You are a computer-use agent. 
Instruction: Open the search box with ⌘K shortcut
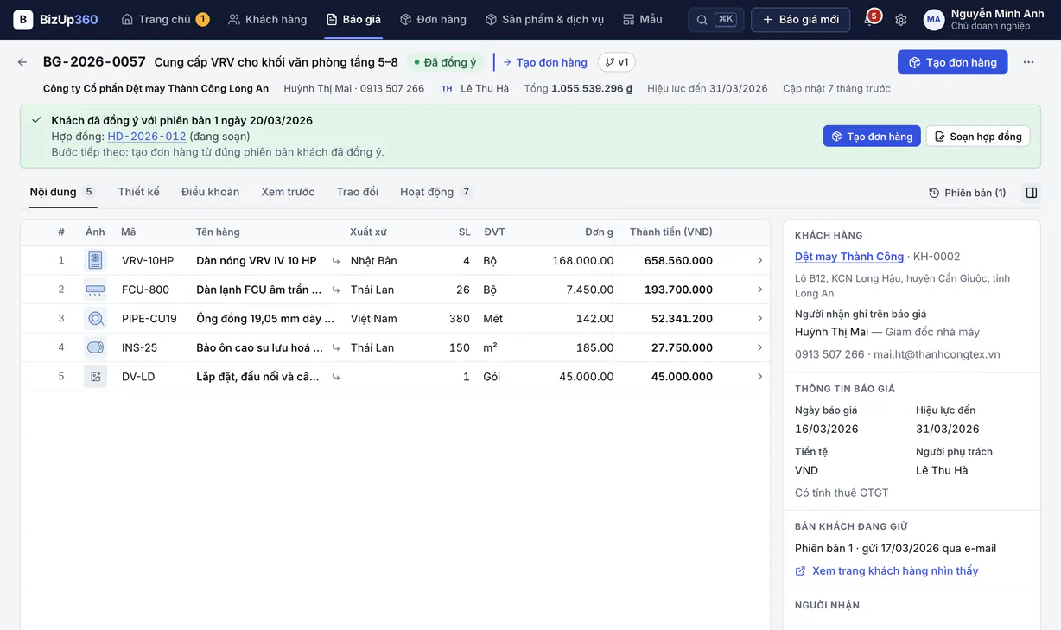(715, 19)
